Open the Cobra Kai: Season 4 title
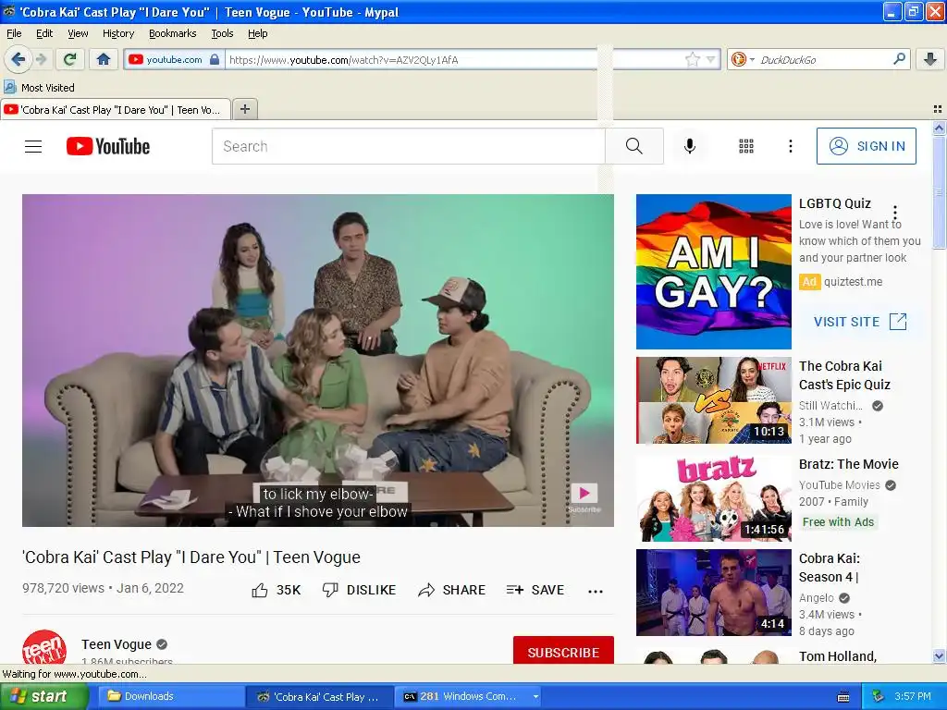This screenshot has width=947, height=710. point(830,568)
